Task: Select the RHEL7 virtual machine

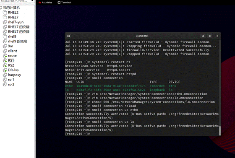Action: [13, 17]
